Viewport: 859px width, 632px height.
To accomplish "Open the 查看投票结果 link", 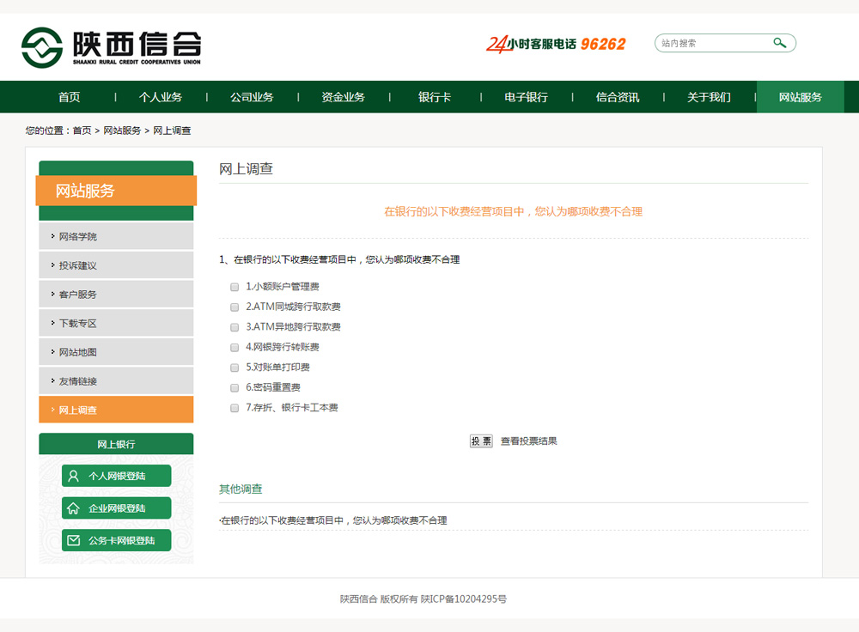I will click(x=528, y=441).
